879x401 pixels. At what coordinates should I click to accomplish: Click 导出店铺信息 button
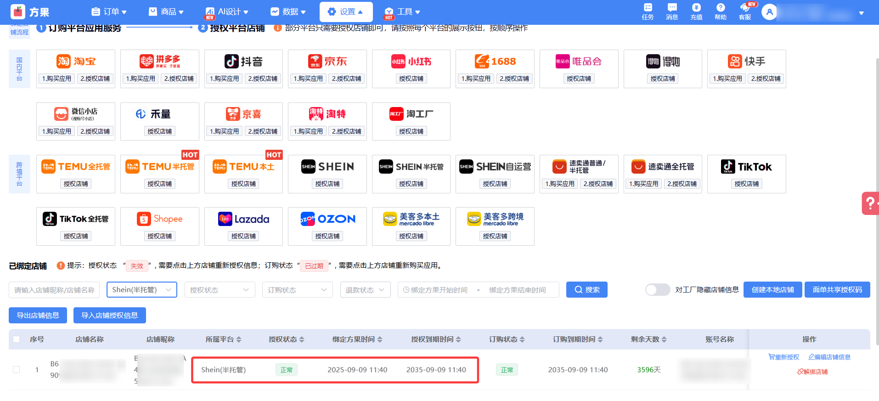[38, 316]
